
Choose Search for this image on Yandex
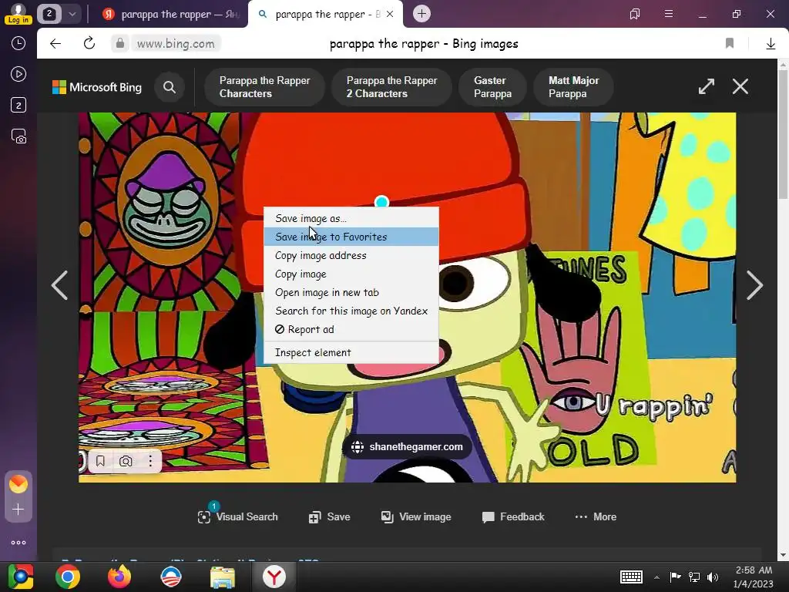(x=351, y=311)
